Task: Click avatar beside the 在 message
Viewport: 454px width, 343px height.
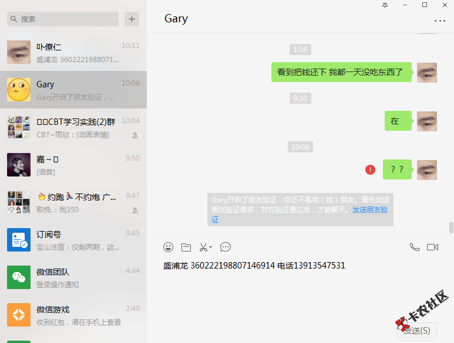Action: tap(427, 121)
